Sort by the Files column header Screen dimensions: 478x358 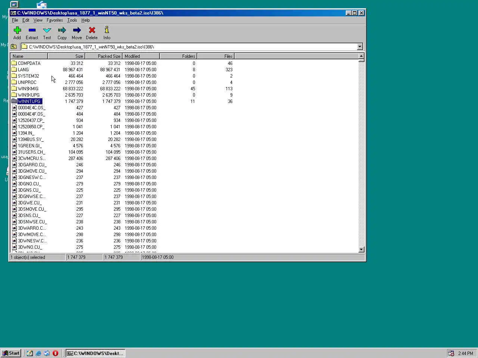pyautogui.click(x=216, y=56)
